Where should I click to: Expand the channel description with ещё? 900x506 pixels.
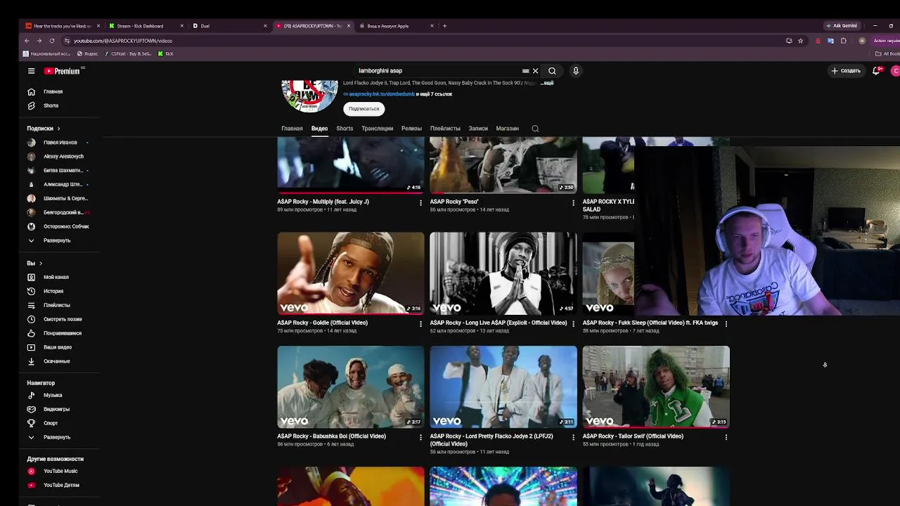[547, 83]
